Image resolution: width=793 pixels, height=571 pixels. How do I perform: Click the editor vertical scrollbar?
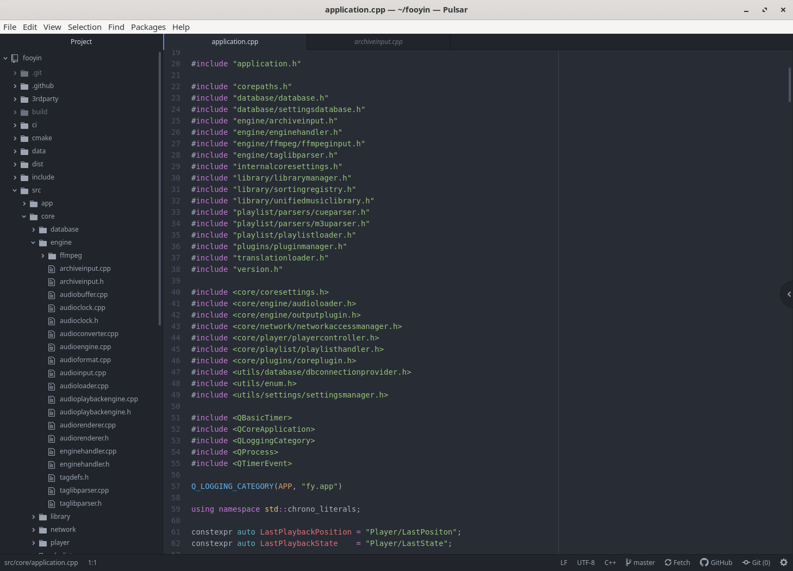pos(790,84)
